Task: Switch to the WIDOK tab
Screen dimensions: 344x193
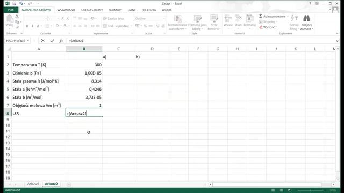Action: (x=167, y=10)
